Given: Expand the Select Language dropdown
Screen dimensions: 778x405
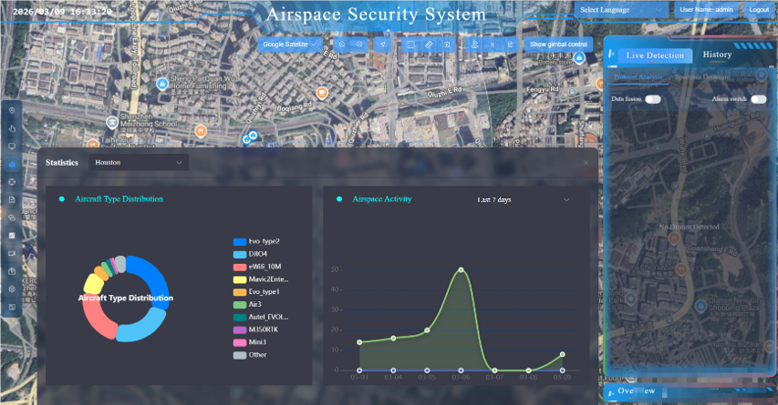Looking at the screenshot, I should tap(619, 9).
